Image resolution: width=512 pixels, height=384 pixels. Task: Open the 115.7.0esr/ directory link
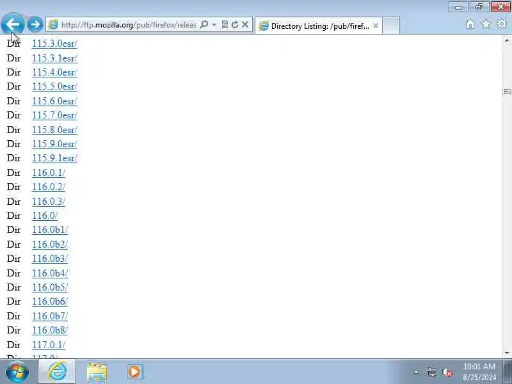point(54,115)
